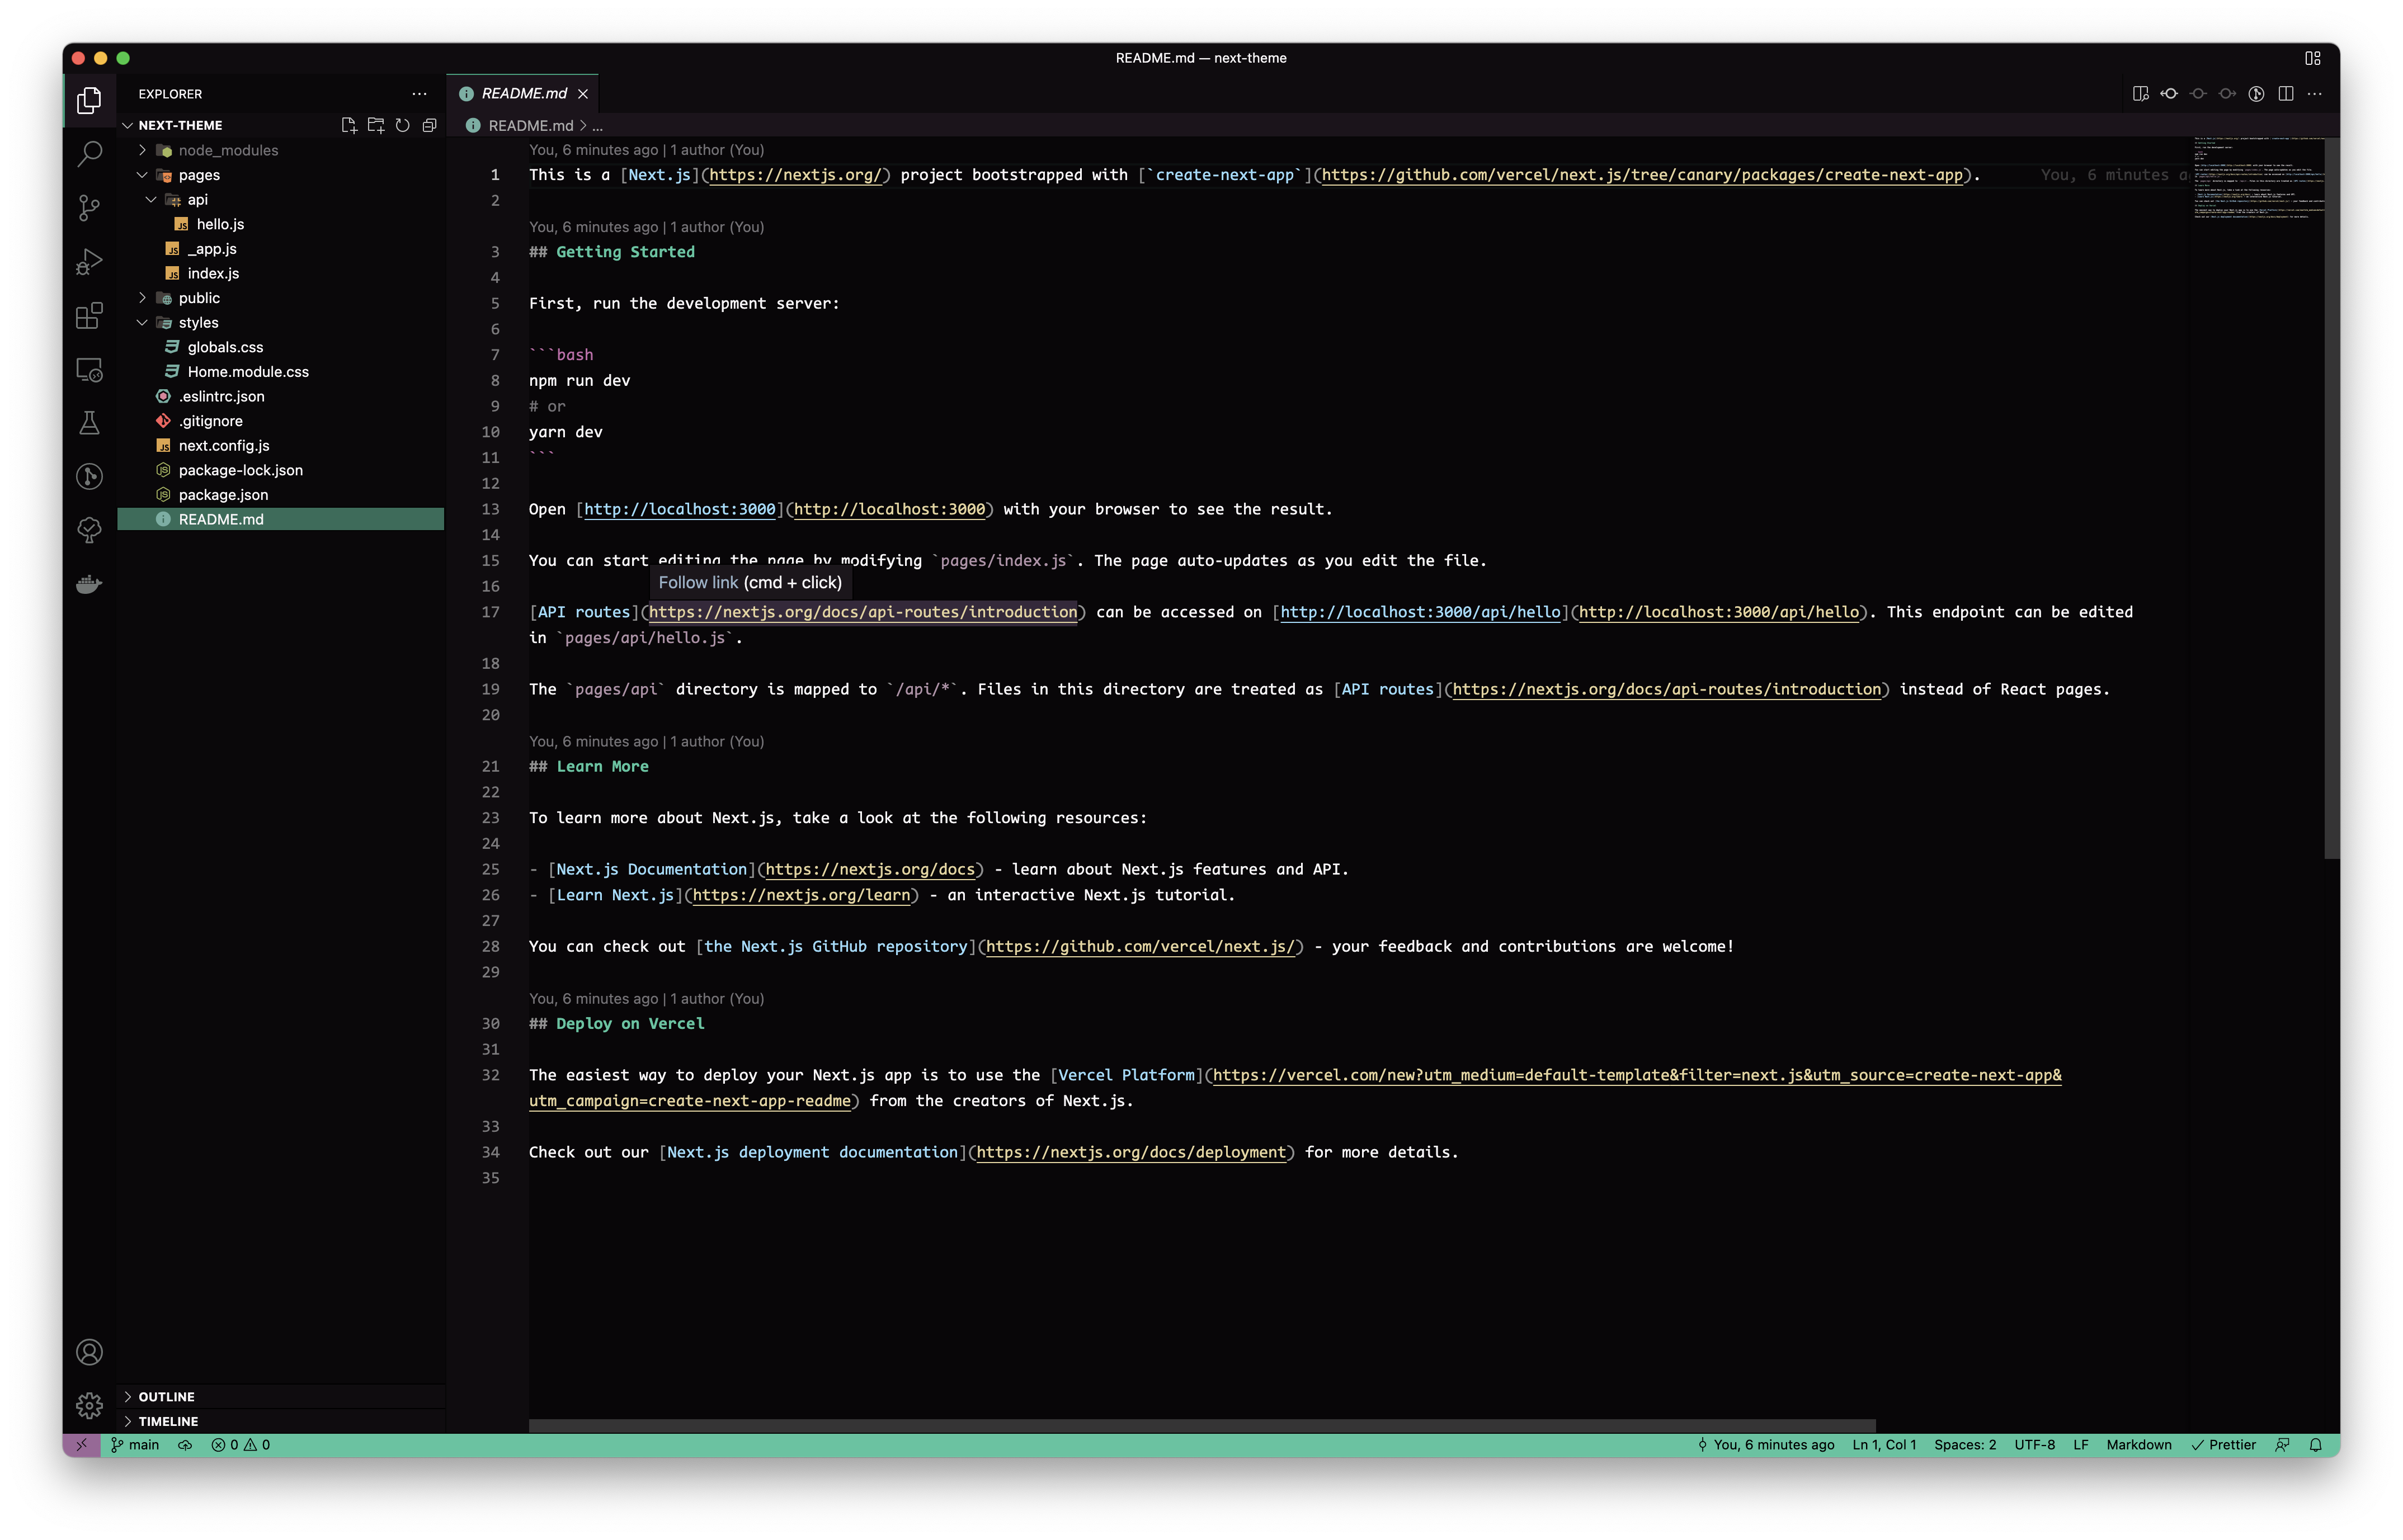Viewport: 2403px width, 1540px height.
Task: Click the Split Editor Right icon
Action: click(x=2285, y=94)
